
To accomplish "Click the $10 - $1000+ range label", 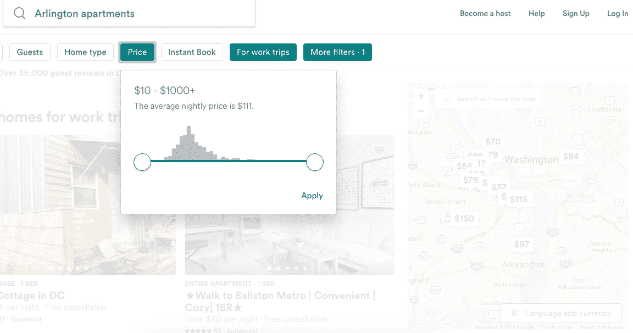I will [x=165, y=91].
